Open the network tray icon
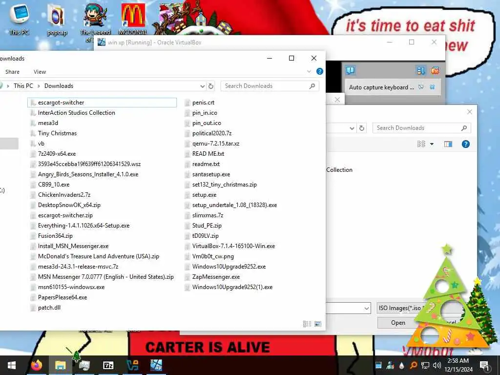 [x=425, y=365]
